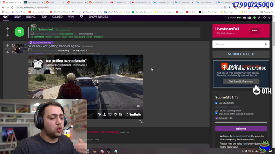Click Get Reddit Premium button
275x154 pixels.
pyautogui.click(x=241, y=81)
